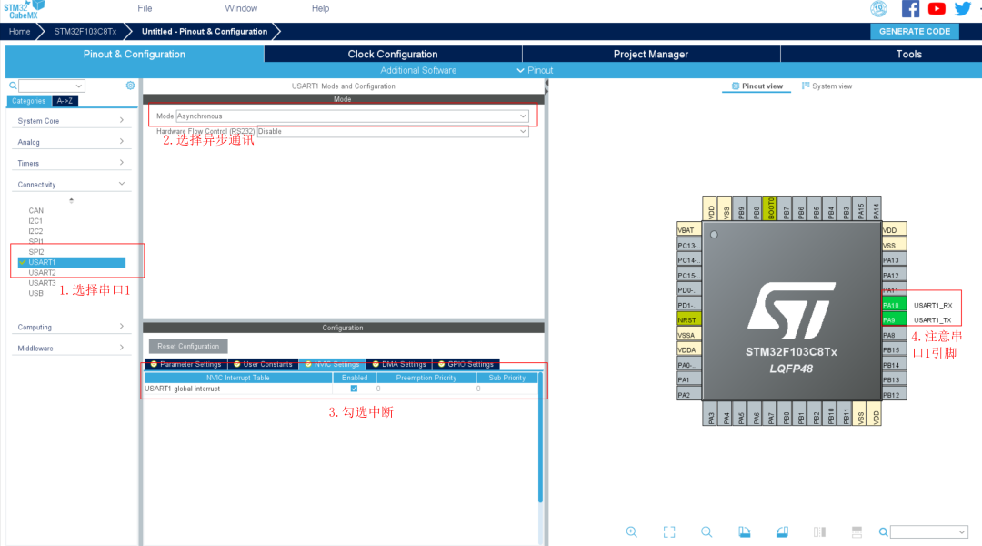Screen dimensions: 982x546
Task: Expand the Analog category
Action: [71, 142]
